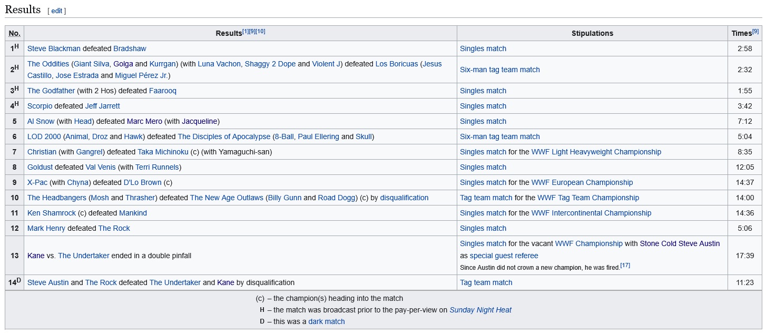766x333 pixels.
Task: Click the X-Pac link
Action: [x=37, y=182]
